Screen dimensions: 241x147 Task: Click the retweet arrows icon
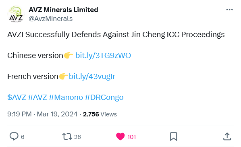pos(67,137)
